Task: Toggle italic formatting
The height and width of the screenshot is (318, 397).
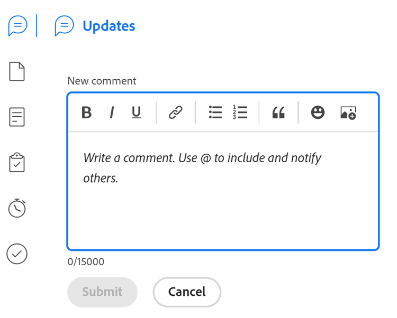Action: tap(112, 113)
